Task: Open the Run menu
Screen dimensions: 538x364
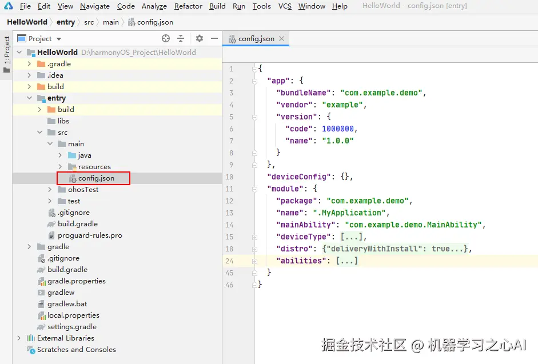Action: point(239,6)
